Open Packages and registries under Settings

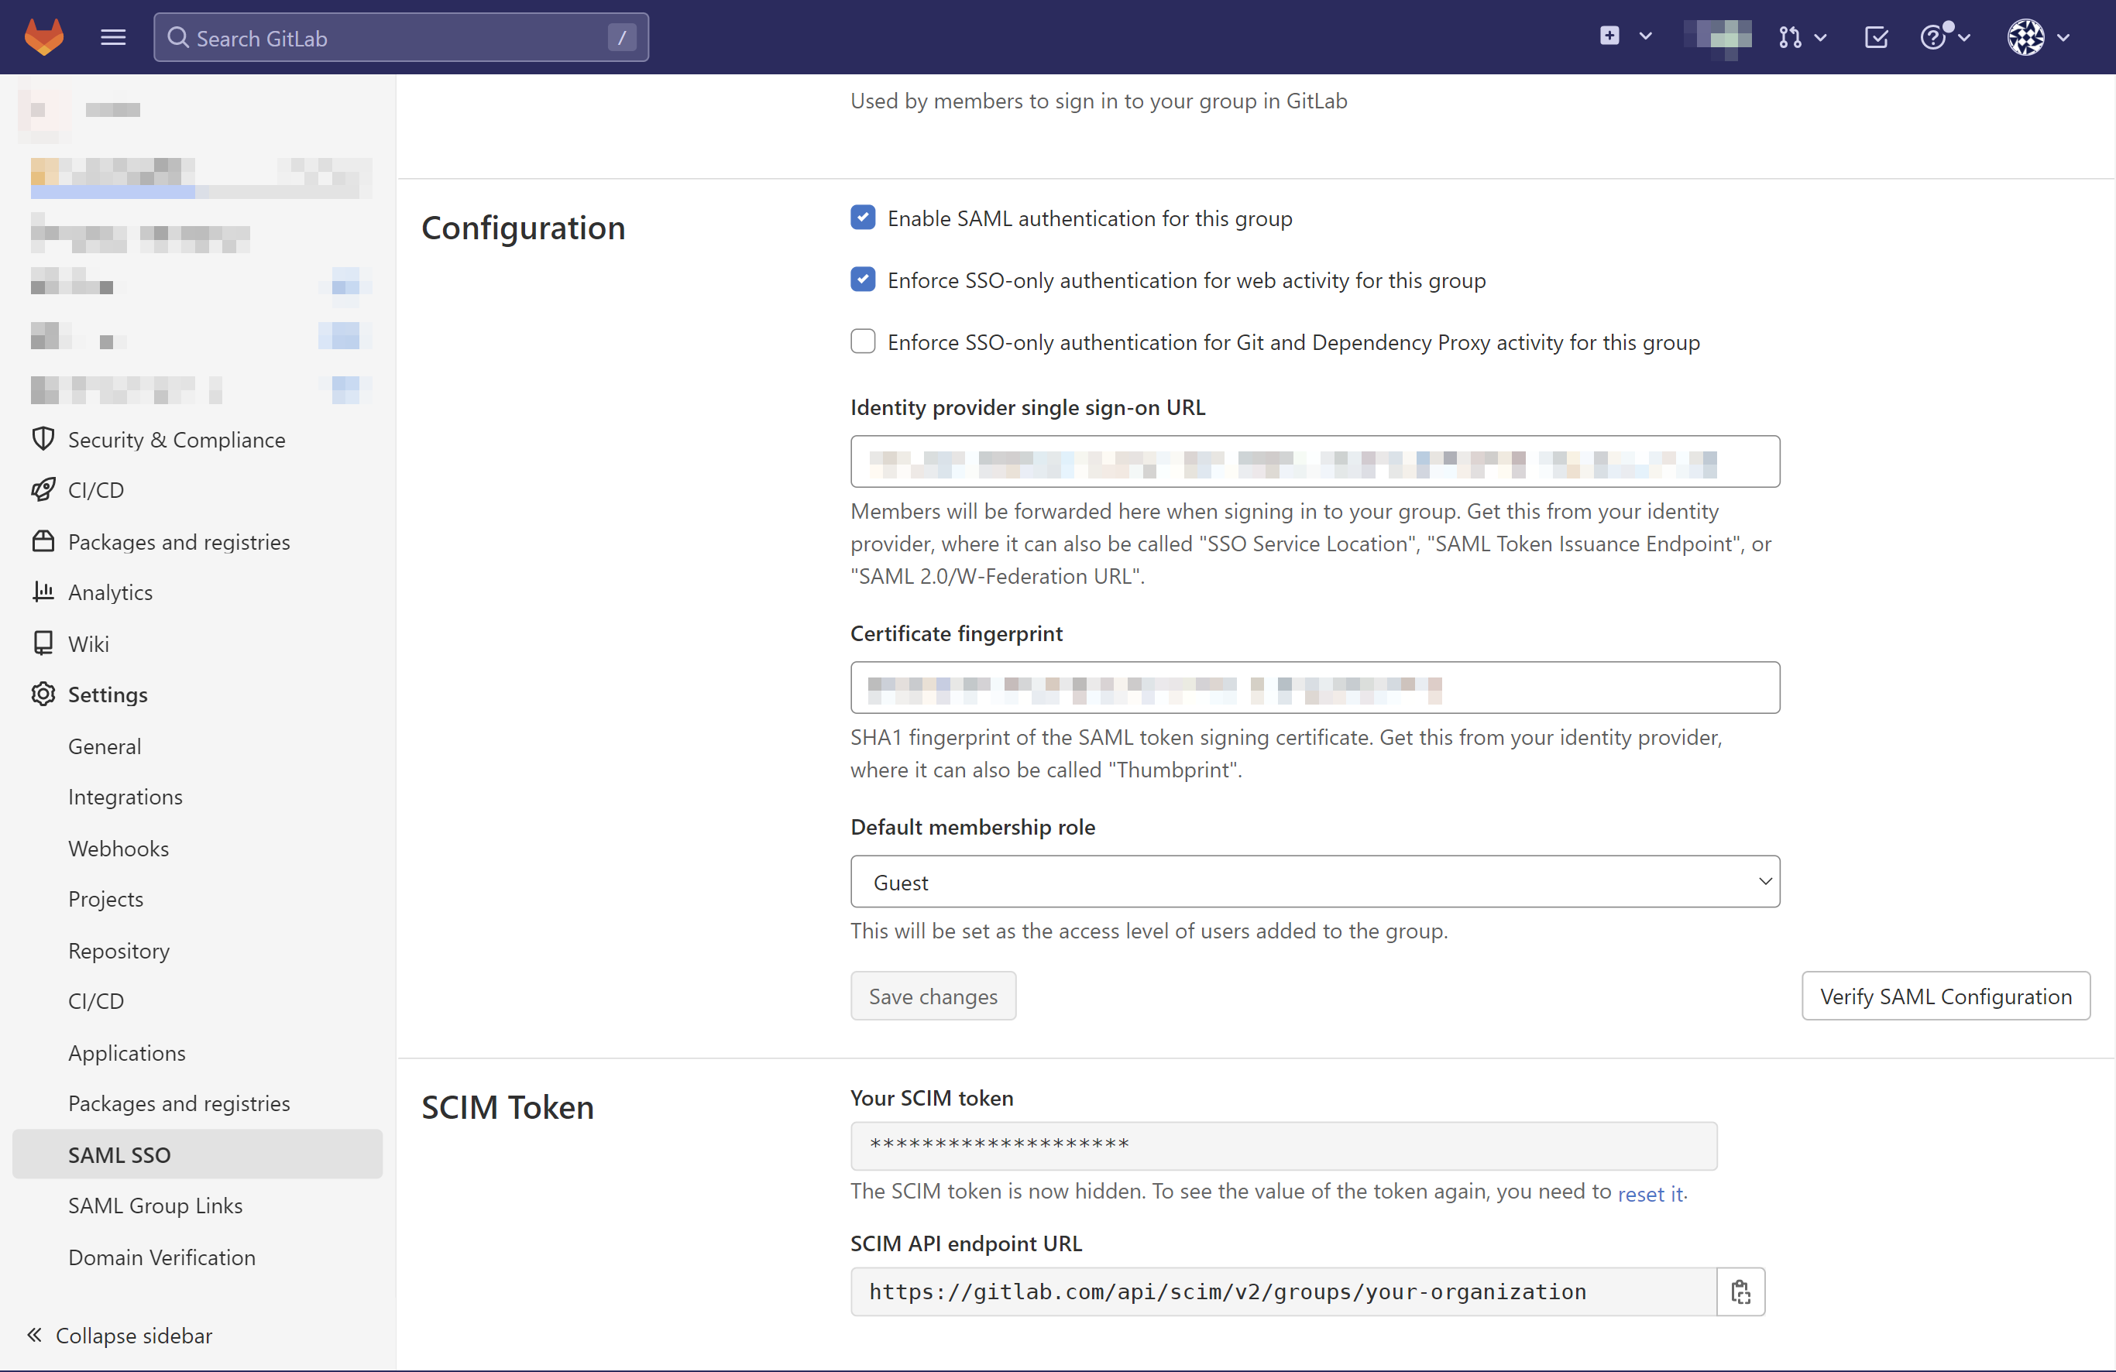click(x=179, y=1103)
